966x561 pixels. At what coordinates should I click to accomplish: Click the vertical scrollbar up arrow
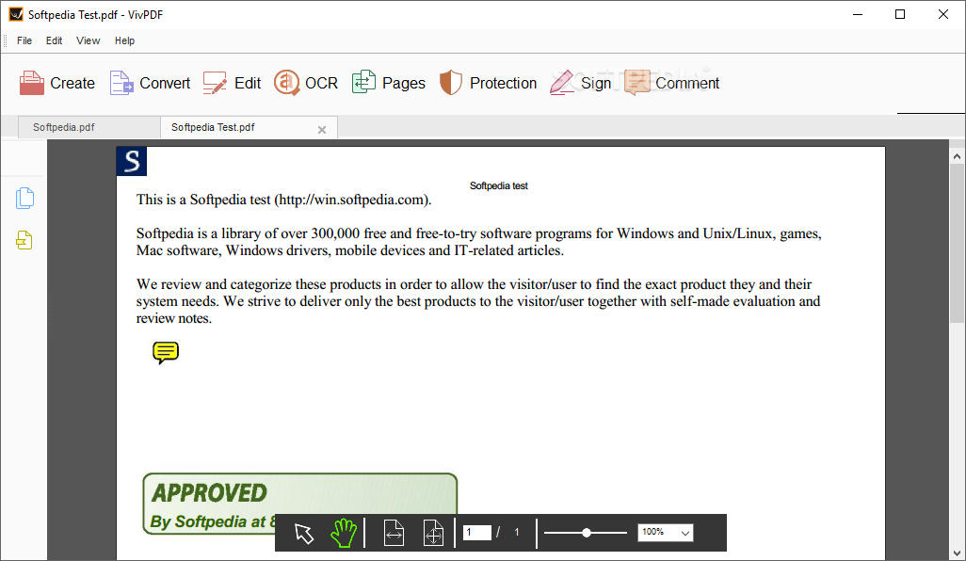957,156
